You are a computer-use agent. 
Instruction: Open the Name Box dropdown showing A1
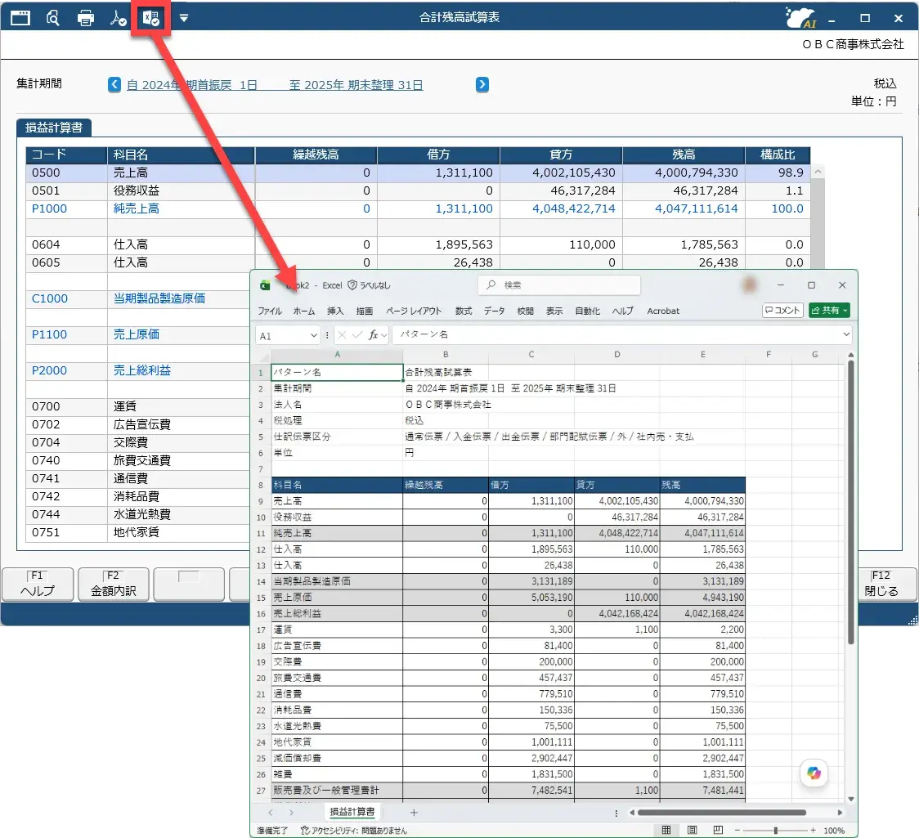click(314, 336)
